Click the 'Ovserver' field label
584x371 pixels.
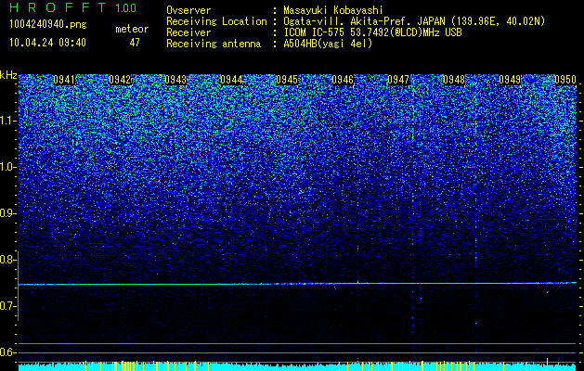(188, 10)
